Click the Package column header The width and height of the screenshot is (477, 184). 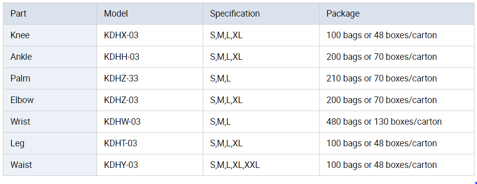pos(396,14)
